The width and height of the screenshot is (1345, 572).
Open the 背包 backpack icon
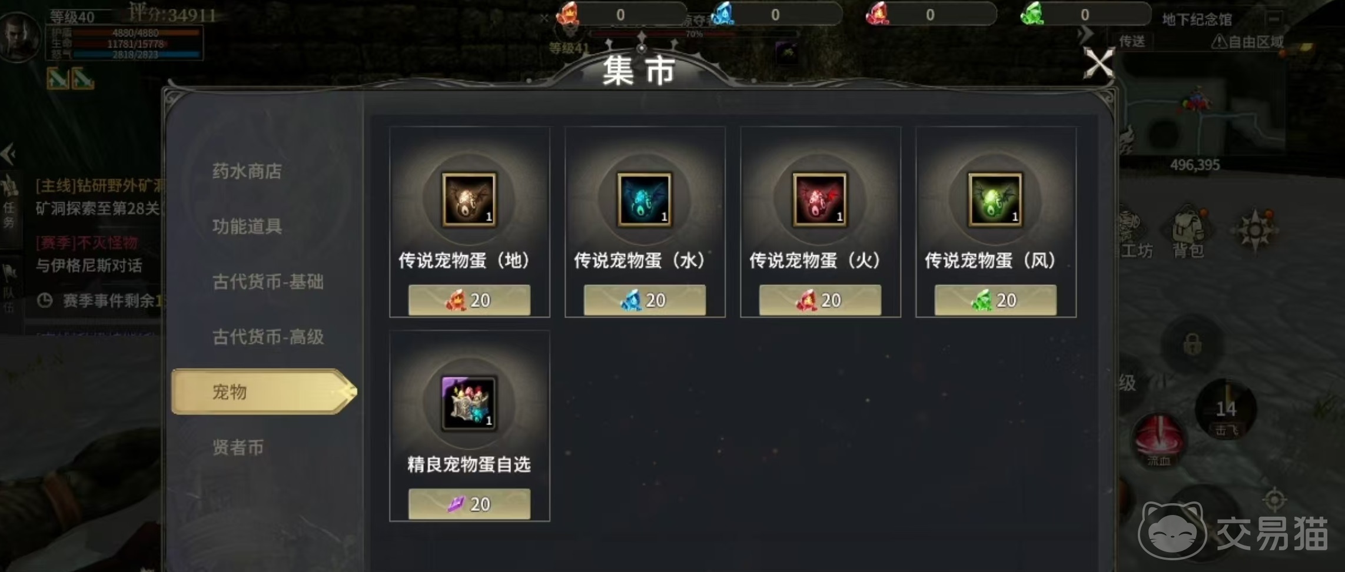[x=1189, y=233]
